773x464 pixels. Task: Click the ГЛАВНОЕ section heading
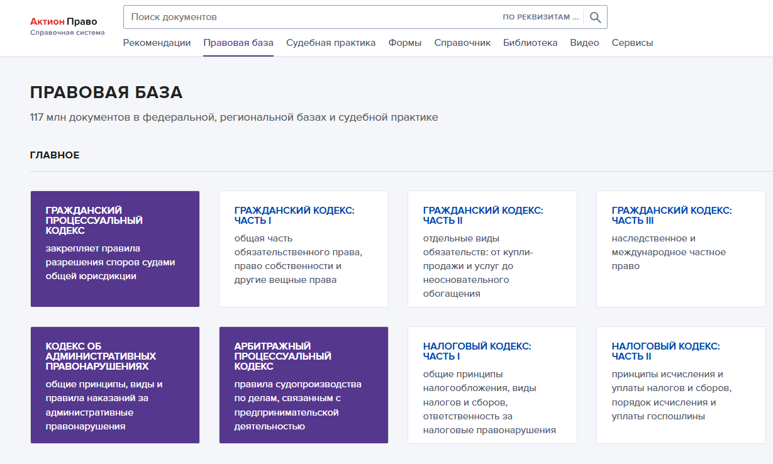pyautogui.click(x=55, y=155)
